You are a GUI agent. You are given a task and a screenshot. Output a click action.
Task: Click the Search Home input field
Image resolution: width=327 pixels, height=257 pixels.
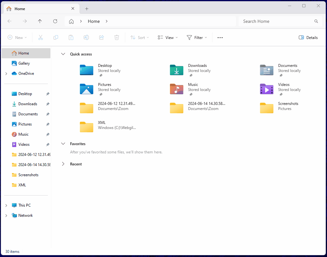point(276,21)
